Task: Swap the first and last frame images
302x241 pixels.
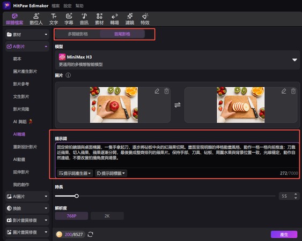Action: (178, 105)
